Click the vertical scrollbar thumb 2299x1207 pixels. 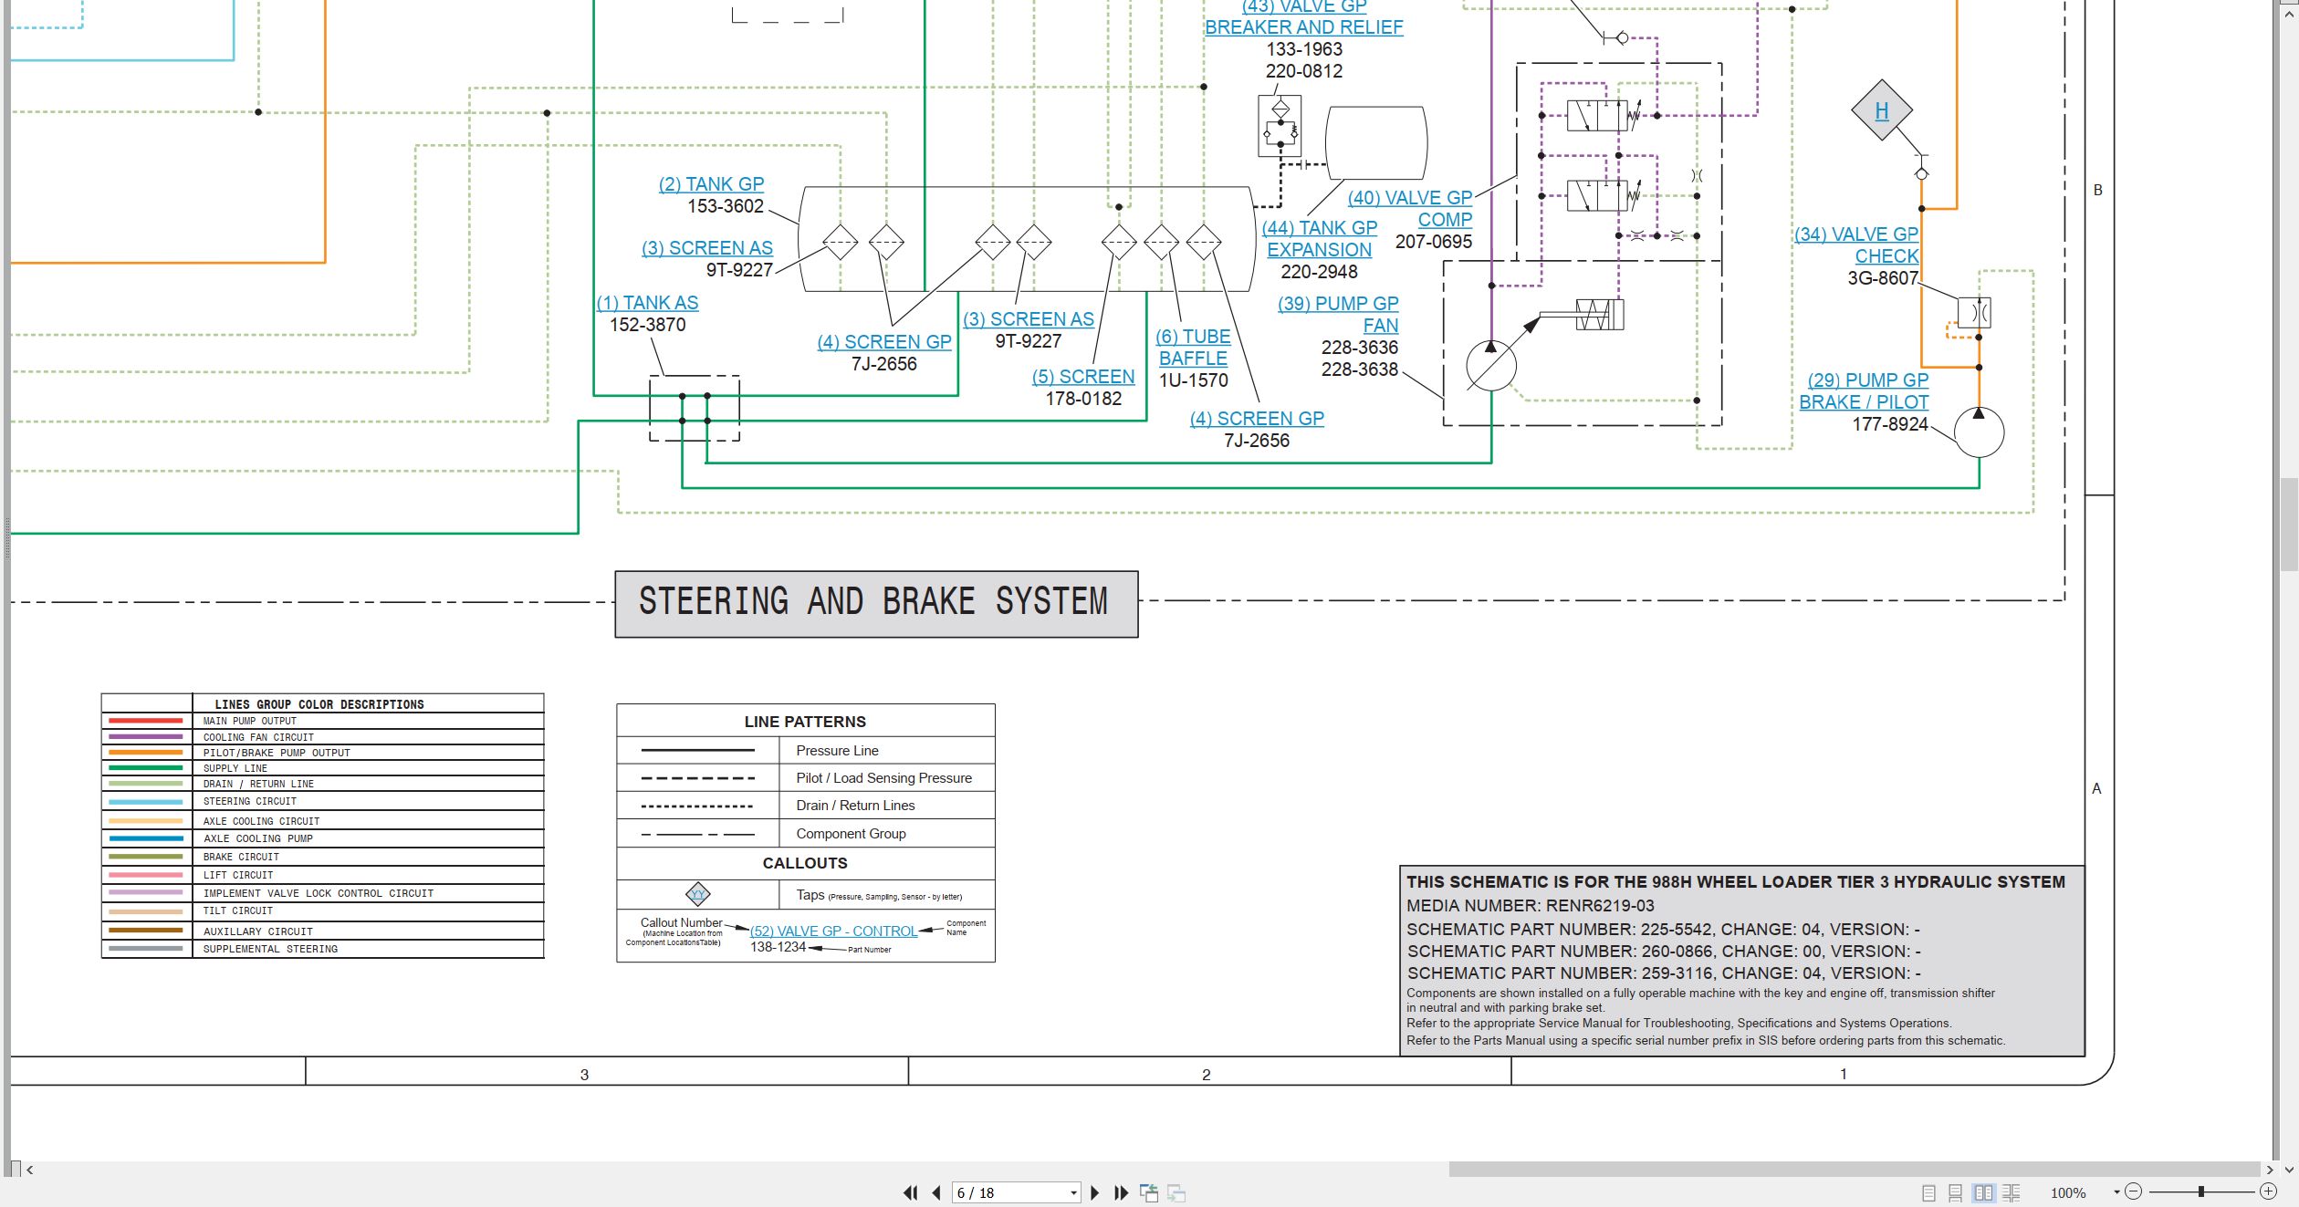pyautogui.click(x=2289, y=525)
